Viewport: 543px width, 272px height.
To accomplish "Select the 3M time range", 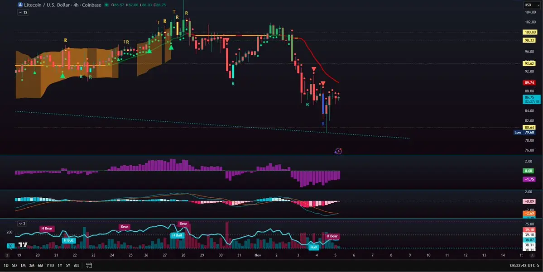I will [32, 265].
